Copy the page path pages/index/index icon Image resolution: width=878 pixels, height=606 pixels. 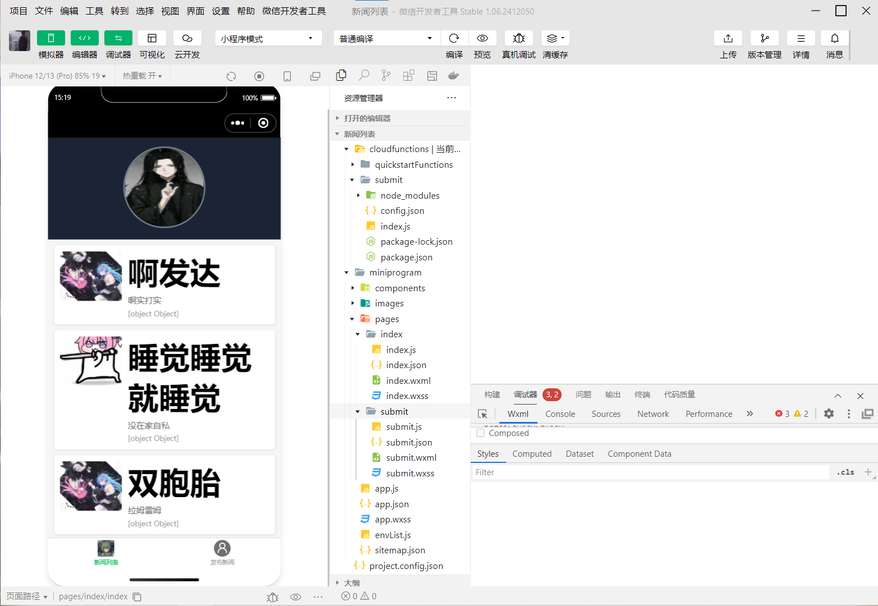pyautogui.click(x=137, y=596)
